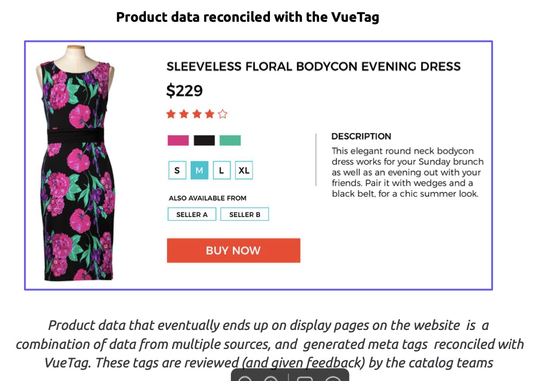Click the fourth filled rating star
Image resolution: width=535 pixels, height=381 pixels.
[210, 114]
